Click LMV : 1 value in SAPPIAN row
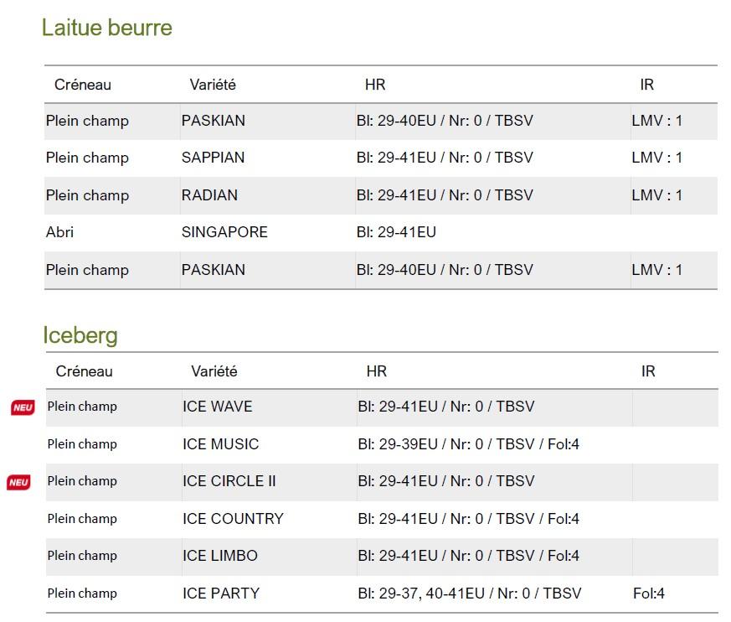Image resolution: width=731 pixels, height=622 pixels. coord(656,158)
